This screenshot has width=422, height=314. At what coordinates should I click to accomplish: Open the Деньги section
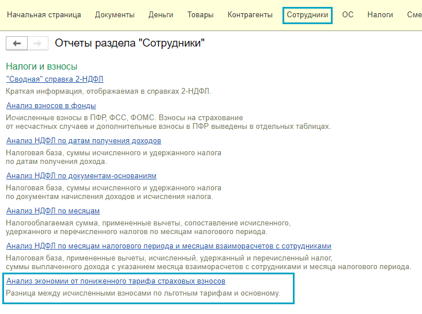[x=161, y=15]
